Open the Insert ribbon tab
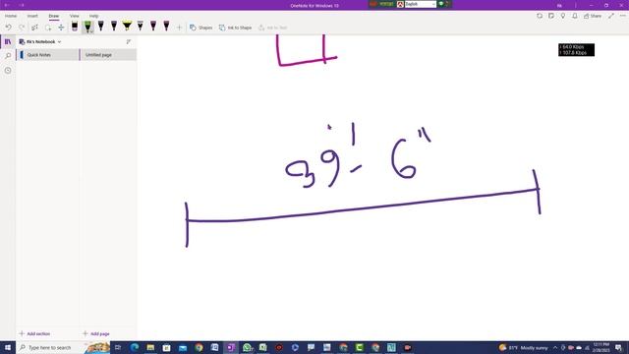The height and width of the screenshot is (354, 629). click(x=32, y=16)
